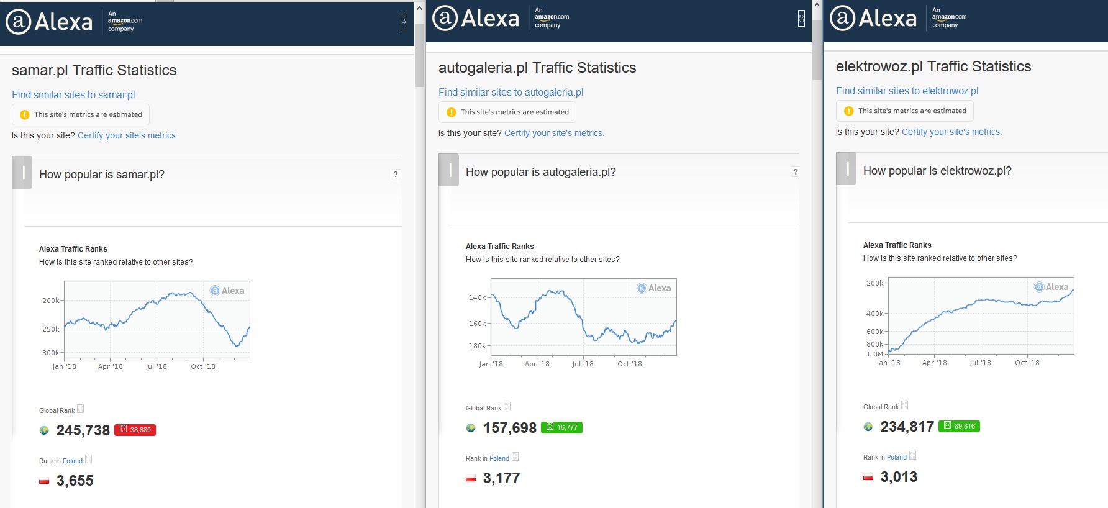Viewport: 1108px width, 508px height.
Task: Click the green rank change badge 16,777
Action: tap(561, 427)
